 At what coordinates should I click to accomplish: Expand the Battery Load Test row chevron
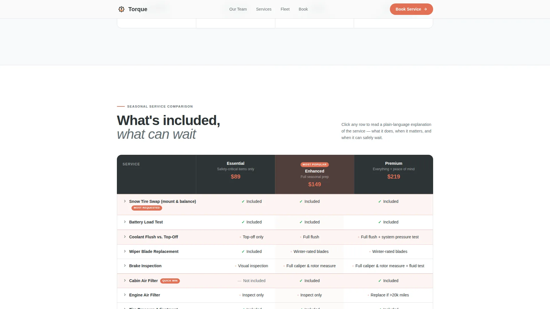click(125, 222)
